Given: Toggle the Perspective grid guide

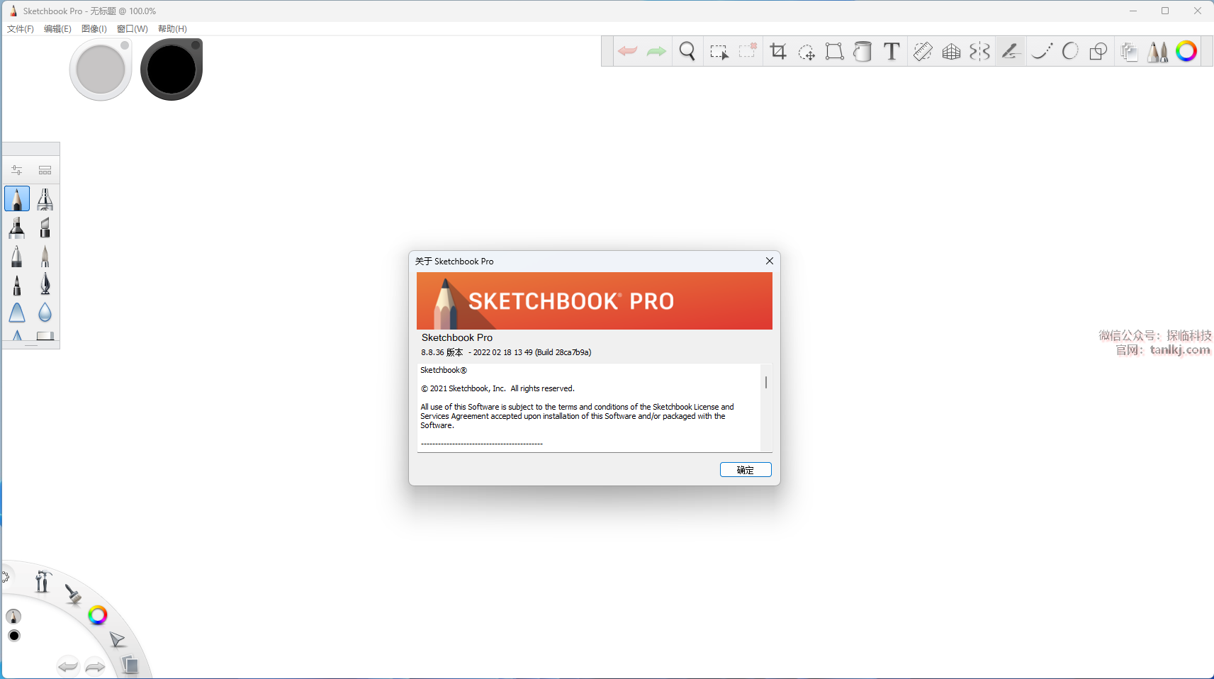Looking at the screenshot, I should [951, 51].
